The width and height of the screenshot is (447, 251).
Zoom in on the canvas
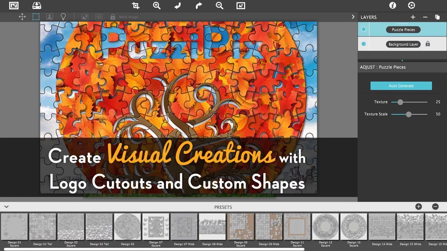pos(157,5)
